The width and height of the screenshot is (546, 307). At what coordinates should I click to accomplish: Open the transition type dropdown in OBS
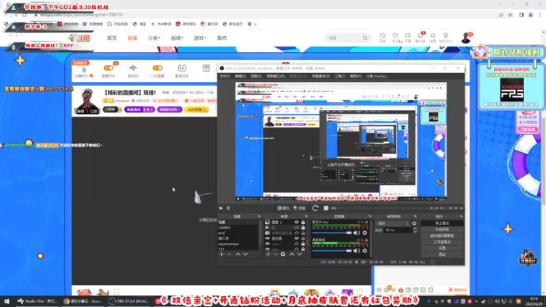[x=393, y=224]
